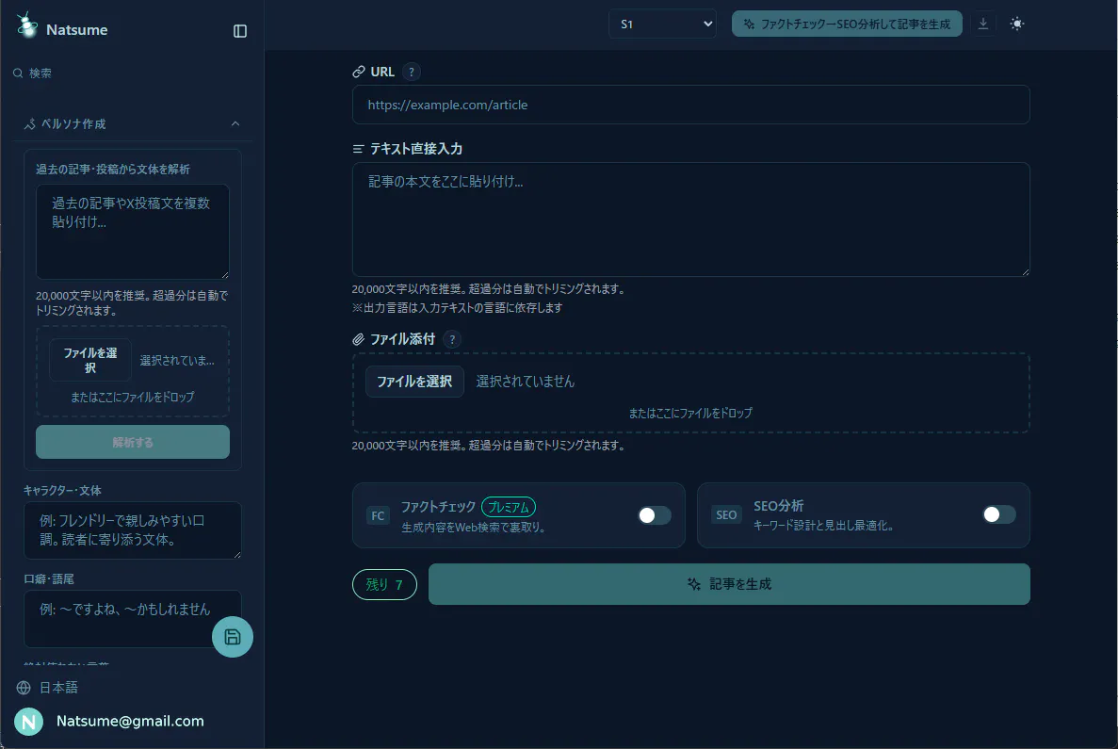Viewport: 1118px width, 749px height.
Task: Focus the 口癖・語尾 text area
Action: point(133,619)
